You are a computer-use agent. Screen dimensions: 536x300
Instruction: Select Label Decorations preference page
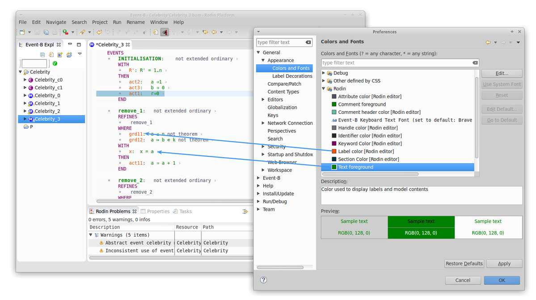pyautogui.click(x=292, y=76)
